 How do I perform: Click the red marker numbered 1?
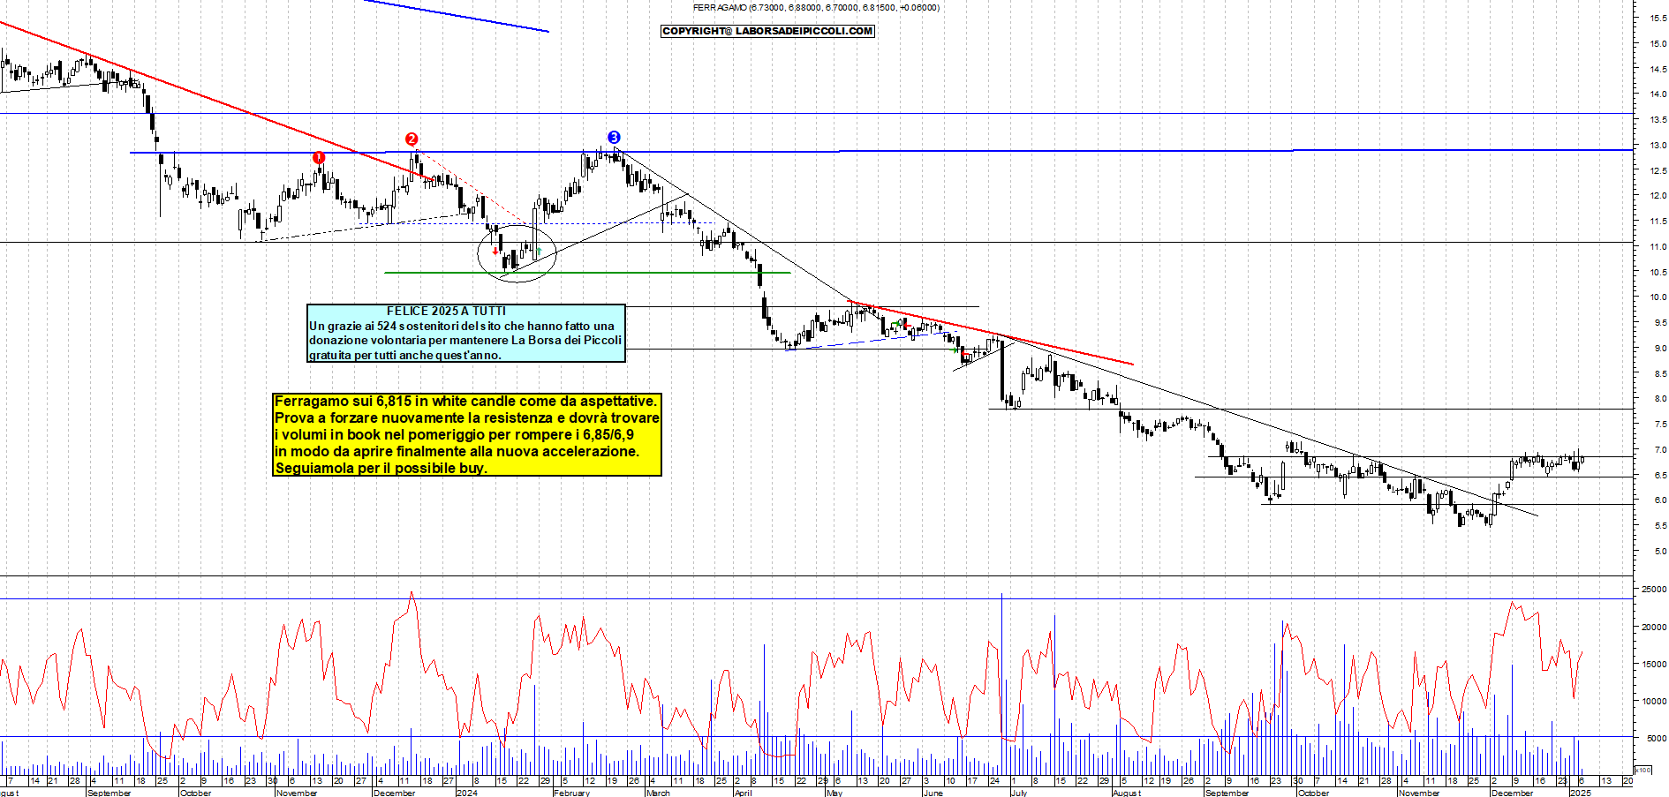[x=319, y=157]
